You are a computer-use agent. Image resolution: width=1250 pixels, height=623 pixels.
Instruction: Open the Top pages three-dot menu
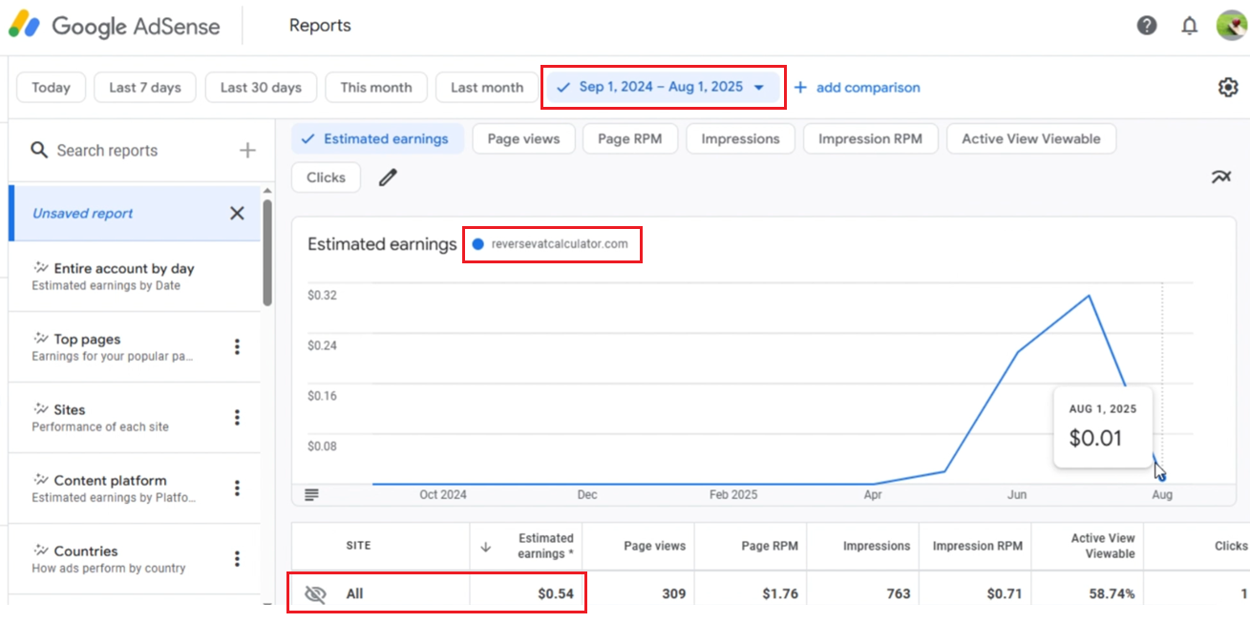click(x=237, y=346)
